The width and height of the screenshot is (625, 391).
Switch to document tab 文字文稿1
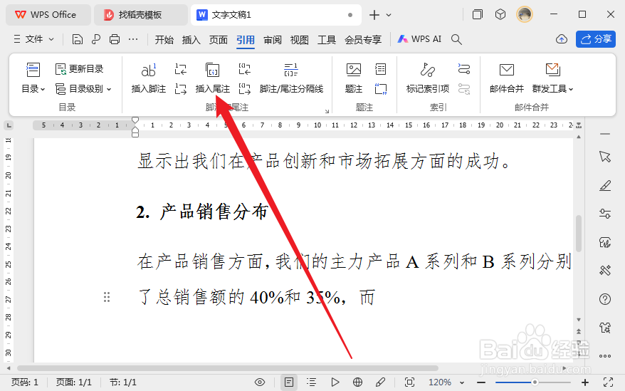[x=275, y=15]
